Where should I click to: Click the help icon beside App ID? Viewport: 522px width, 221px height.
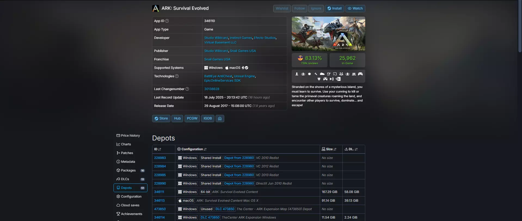[x=167, y=21]
